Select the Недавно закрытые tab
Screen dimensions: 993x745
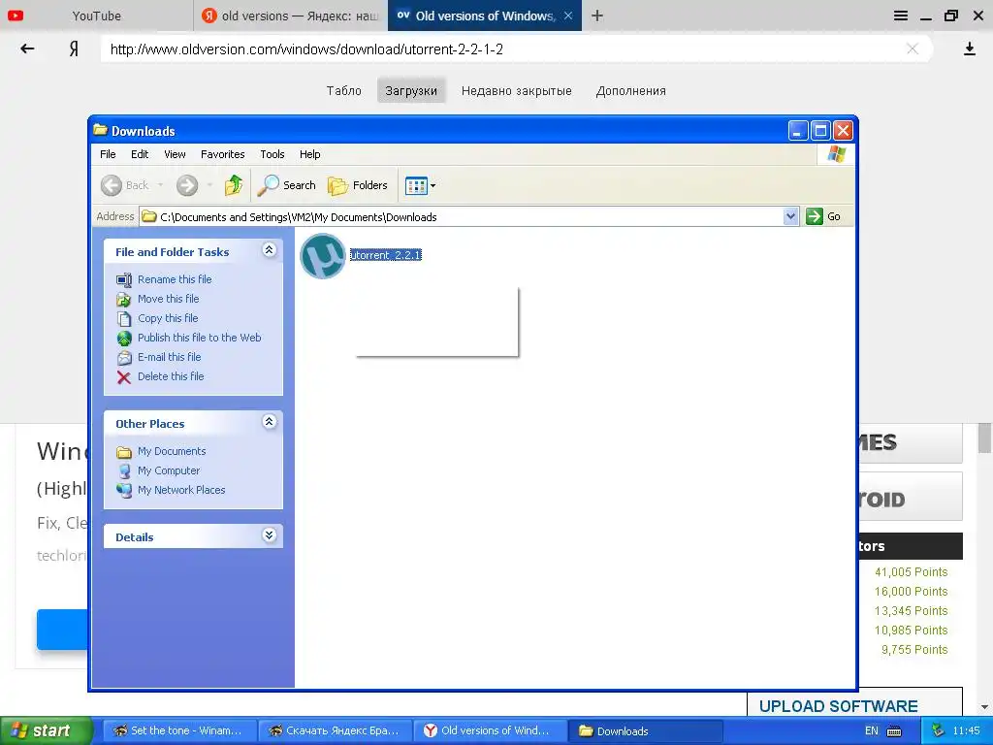click(516, 90)
